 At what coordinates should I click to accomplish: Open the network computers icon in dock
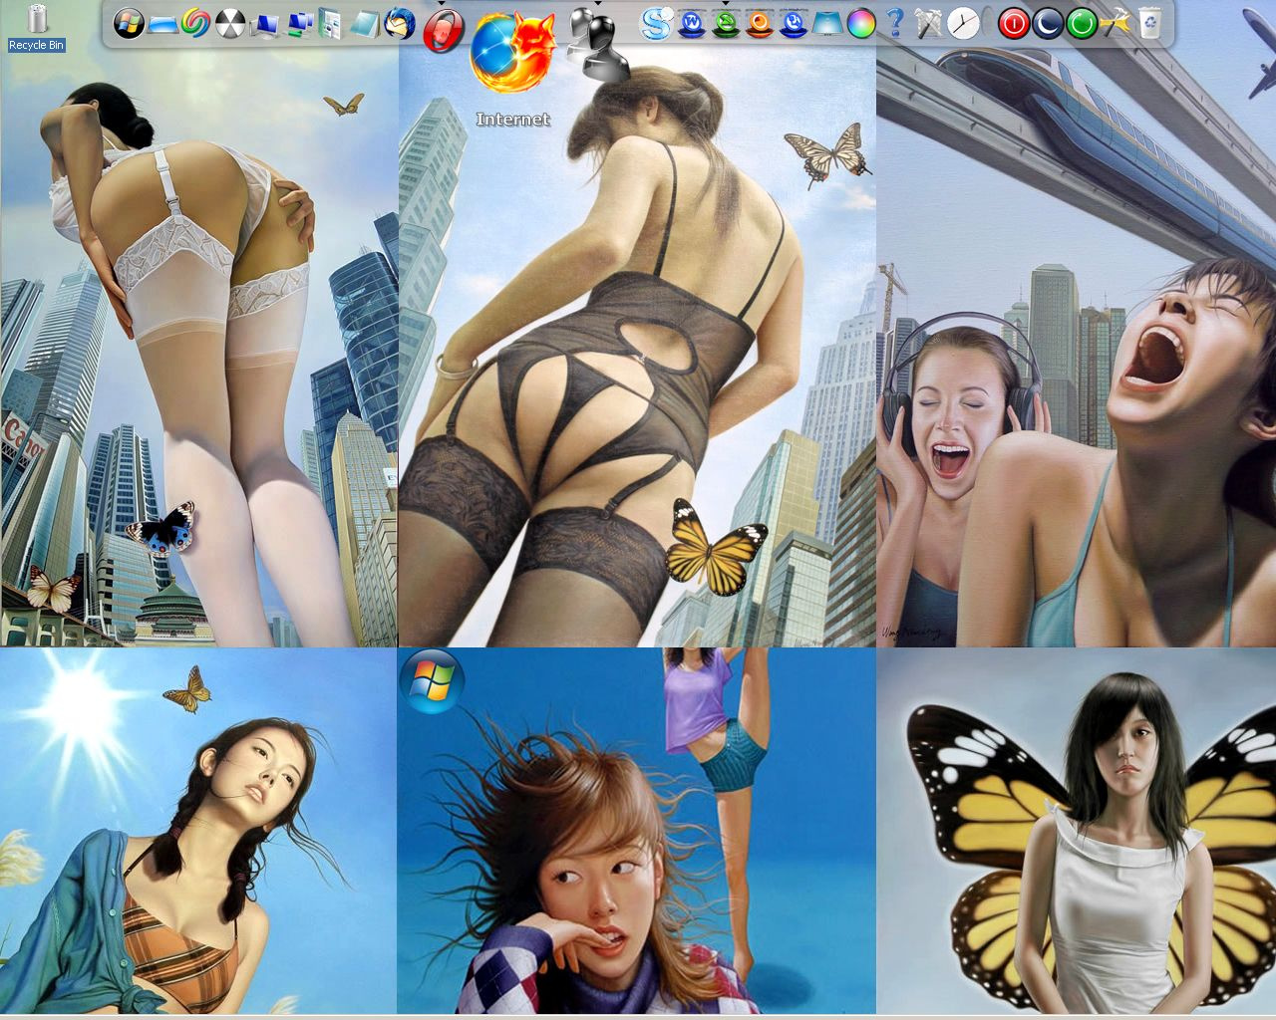pos(298,23)
